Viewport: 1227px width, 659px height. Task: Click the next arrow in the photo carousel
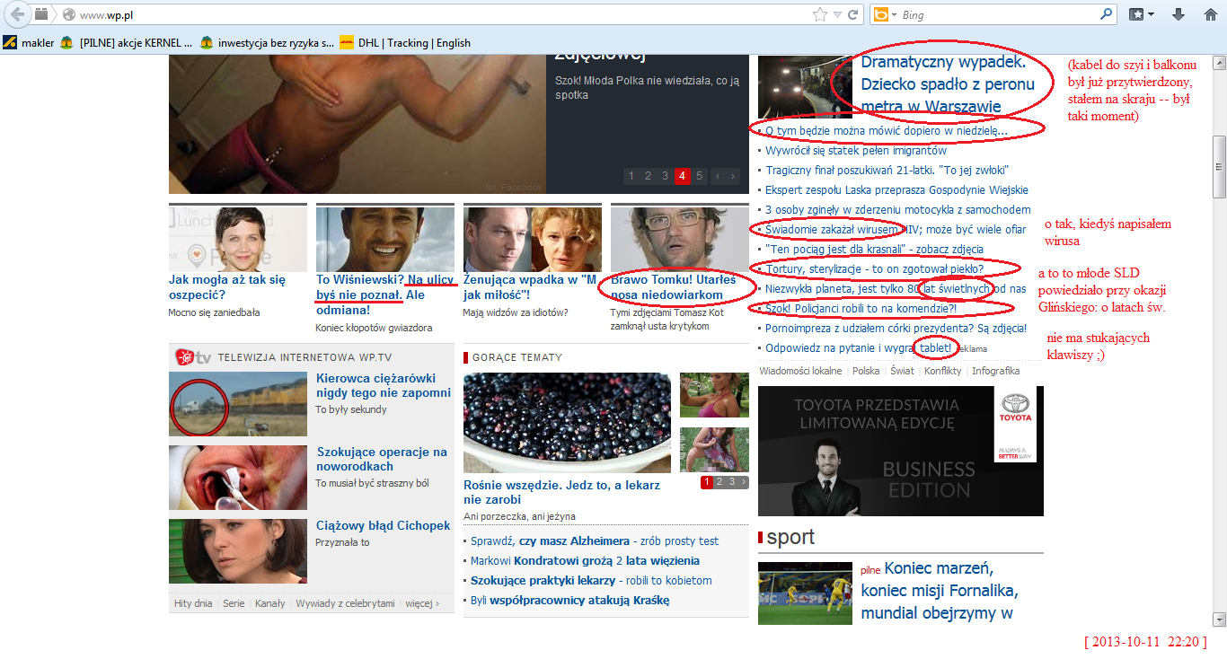(x=734, y=176)
